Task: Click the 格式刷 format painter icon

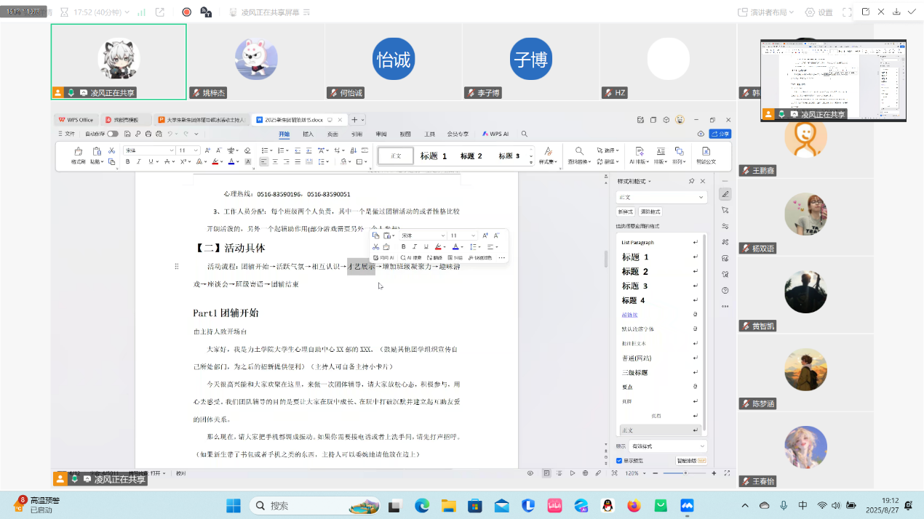Action: point(78,156)
